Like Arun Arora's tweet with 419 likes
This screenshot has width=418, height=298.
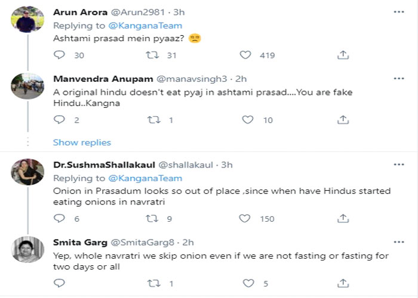[245, 55]
